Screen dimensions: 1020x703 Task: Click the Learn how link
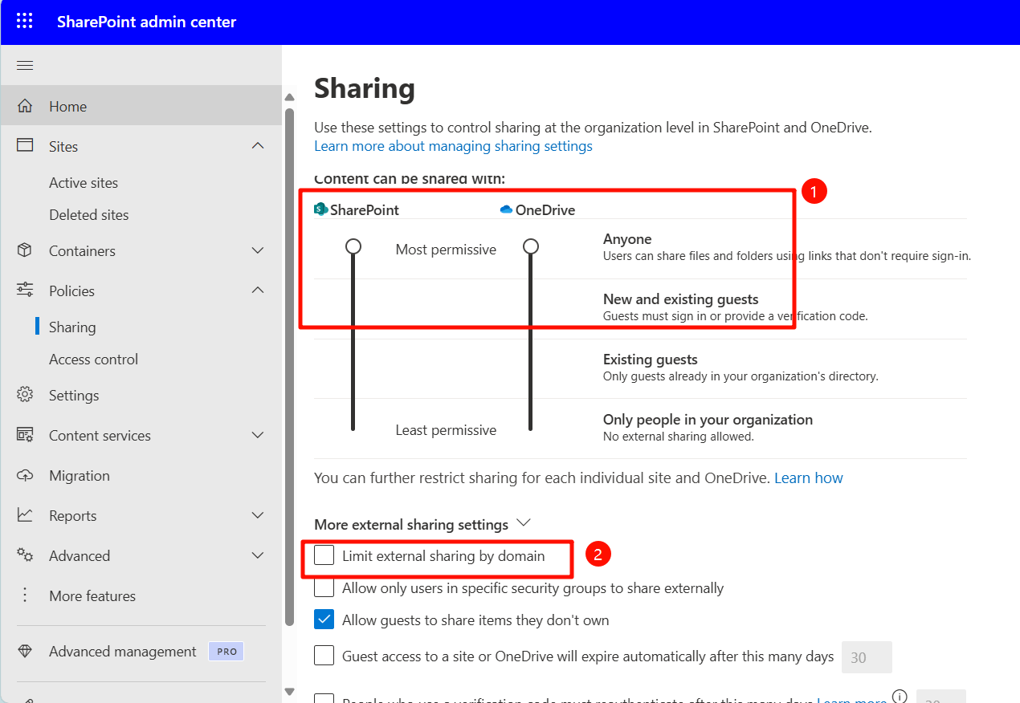808,477
